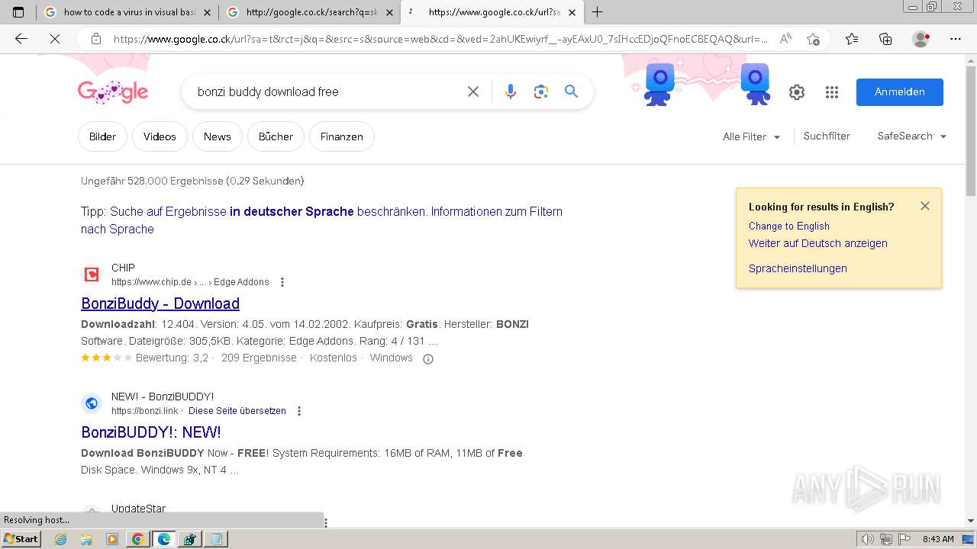Open the Start menu
The width and height of the screenshot is (977, 549).
(x=21, y=539)
